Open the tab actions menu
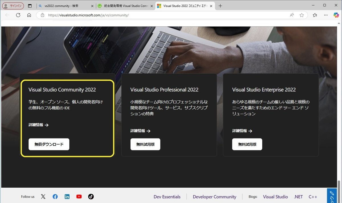Screen dimensions: 342x203 click(30, 5)
